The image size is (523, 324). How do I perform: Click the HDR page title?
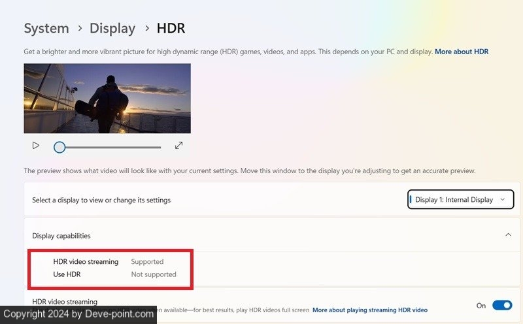point(171,28)
